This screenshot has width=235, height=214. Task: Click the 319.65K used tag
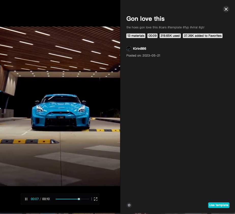[x=170, y=36]
